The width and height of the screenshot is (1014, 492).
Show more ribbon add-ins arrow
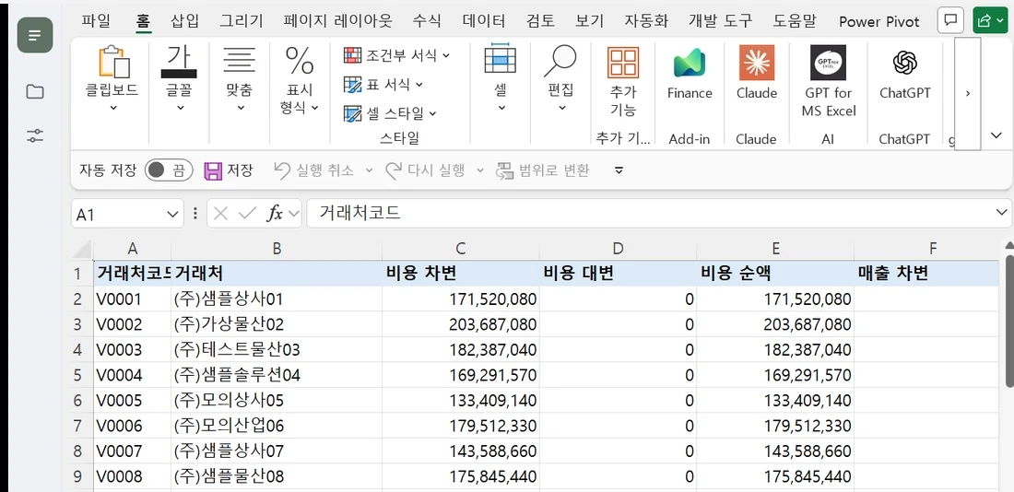[967, 93]
